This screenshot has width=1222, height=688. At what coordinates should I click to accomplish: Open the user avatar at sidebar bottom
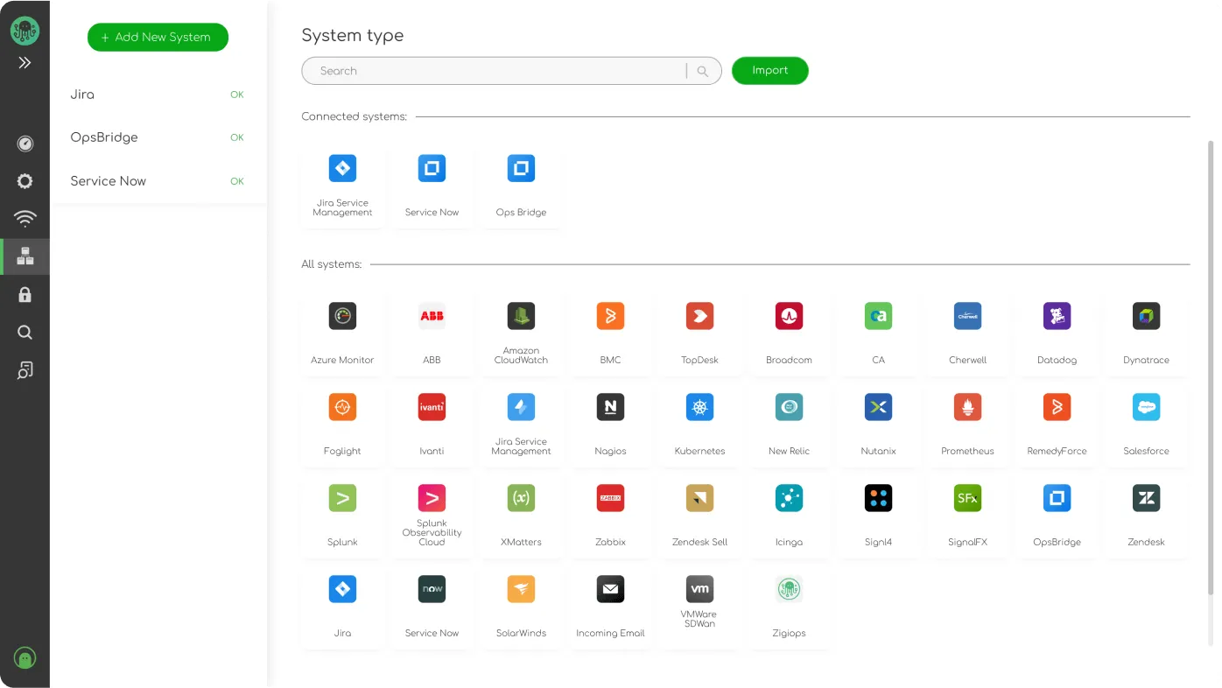pyautogui.click(x=25, y=658)
